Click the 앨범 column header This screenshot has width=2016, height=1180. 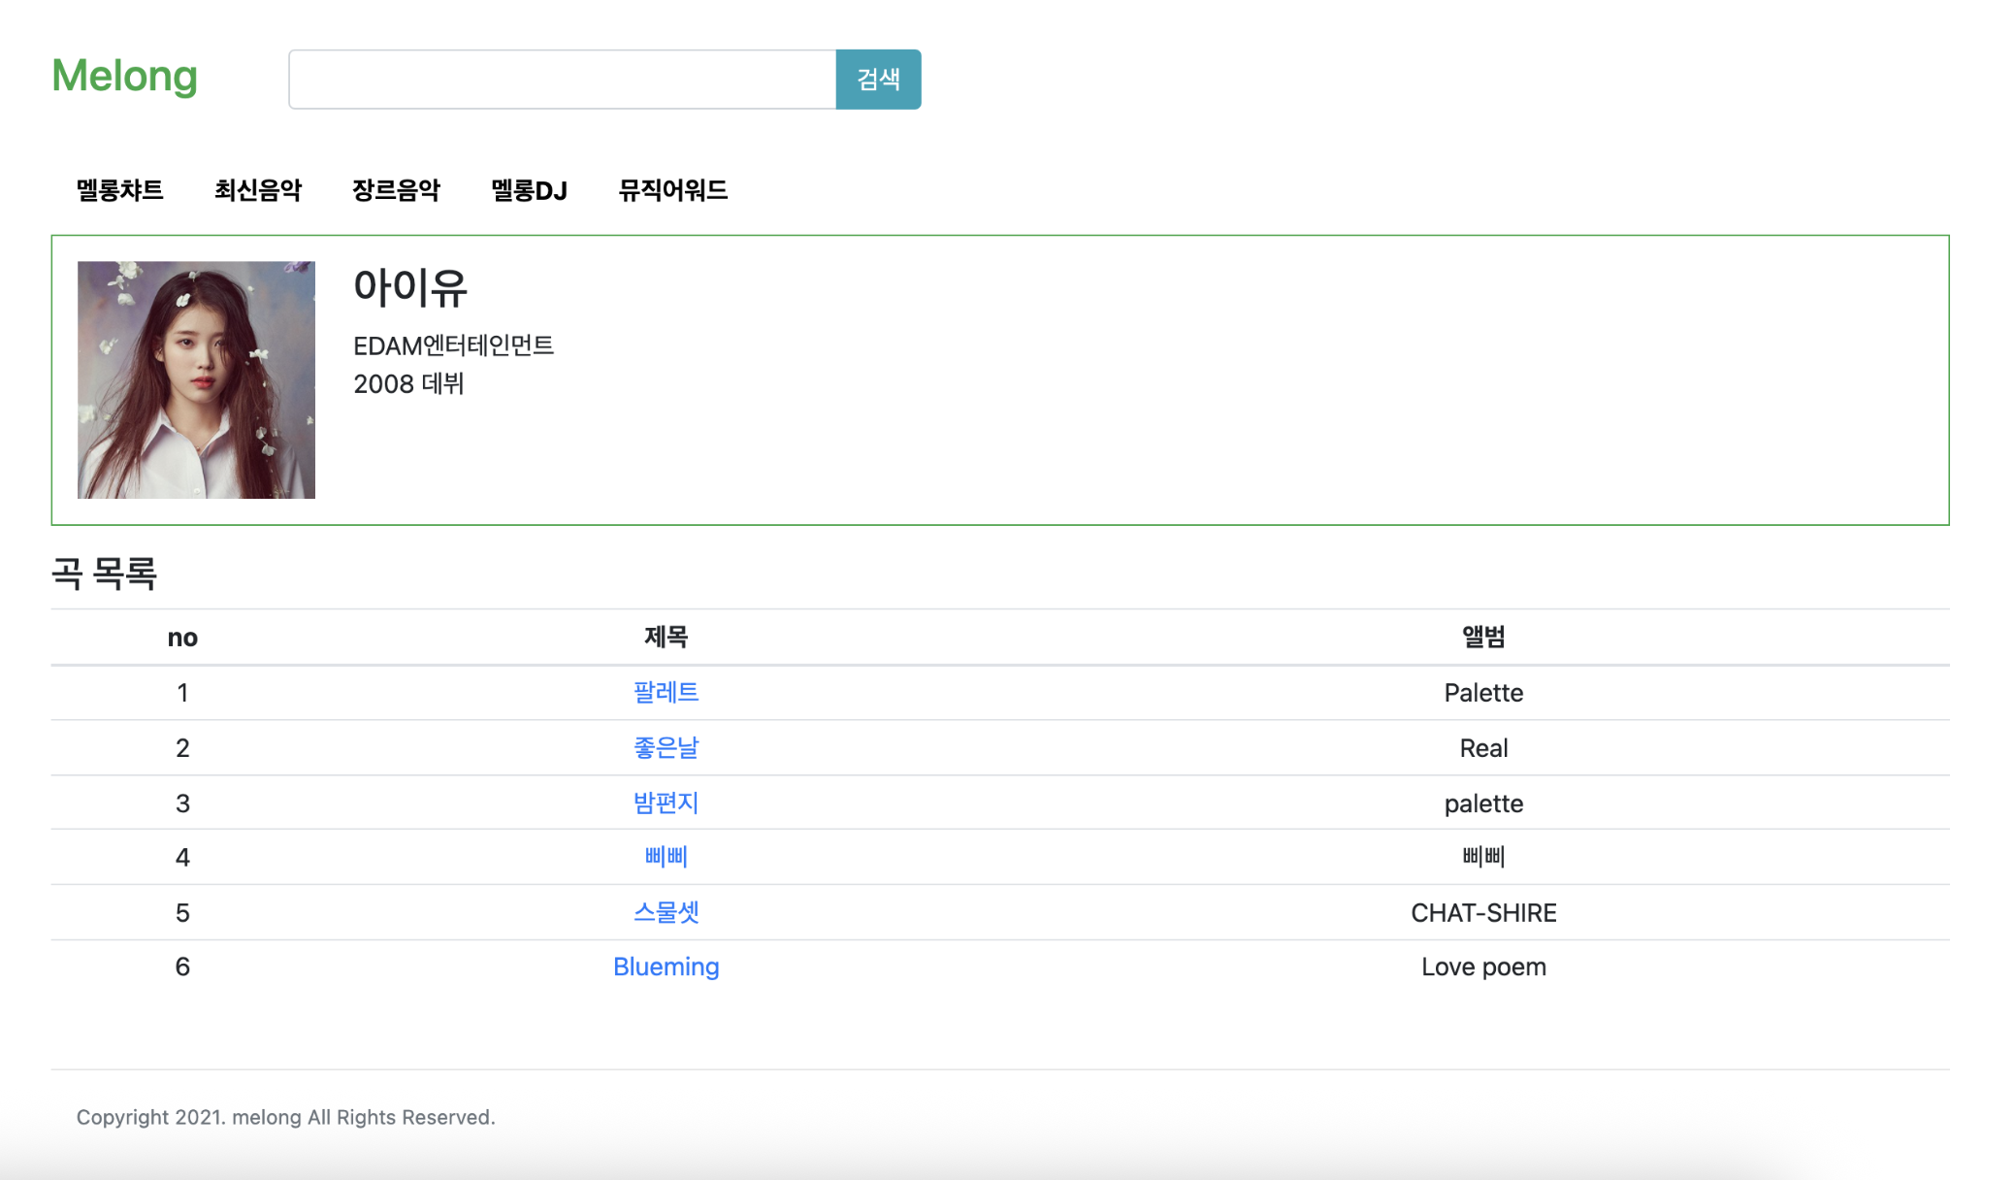pos(1485,637)
